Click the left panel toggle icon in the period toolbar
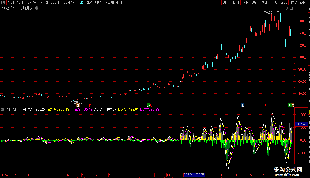The image size is (310, 178). (x=3, y=2)
